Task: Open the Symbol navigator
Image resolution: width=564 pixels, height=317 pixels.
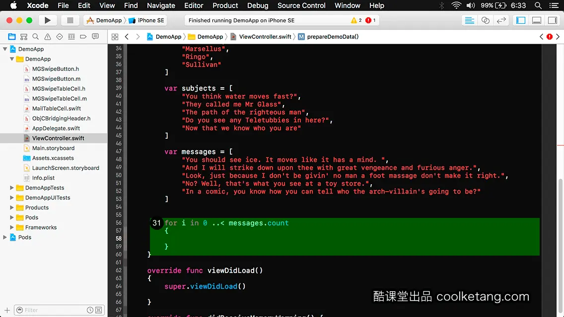Action: [24, 37]
